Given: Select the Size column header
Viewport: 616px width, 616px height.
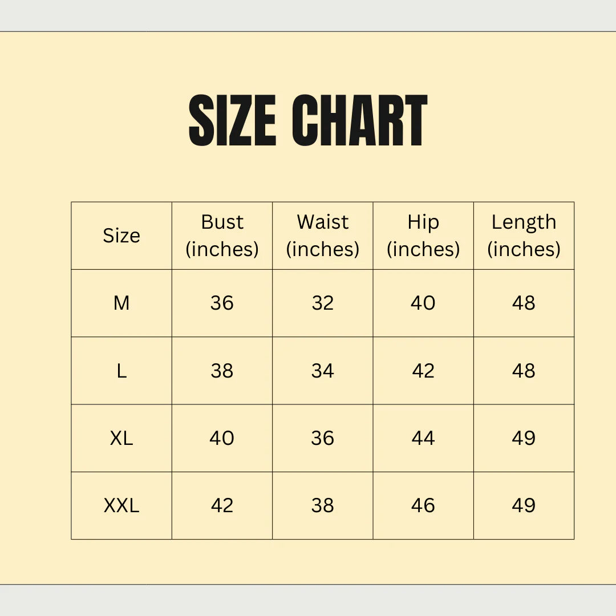Looking at the screenshot, I should [121, 236].
